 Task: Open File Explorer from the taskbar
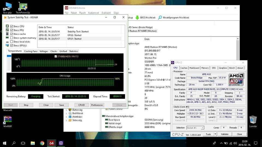pyautogui.click(x=33, y=143)
